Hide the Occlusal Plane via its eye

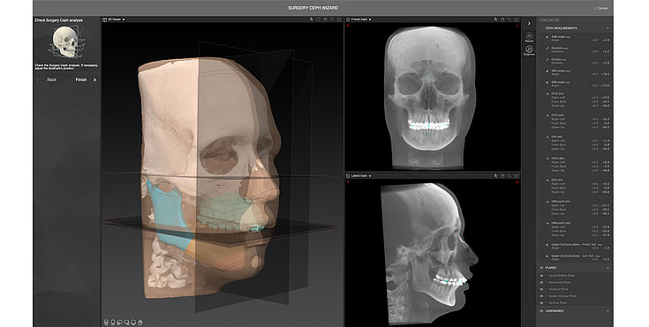click(542, 289)
